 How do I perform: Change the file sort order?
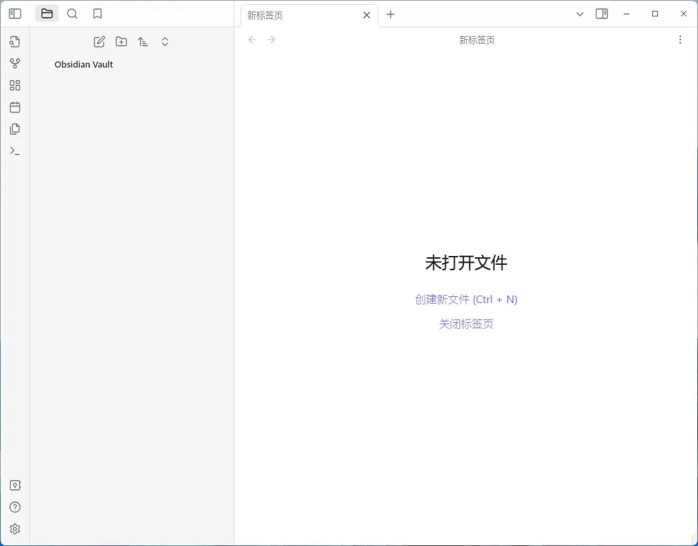click(143, 42)
